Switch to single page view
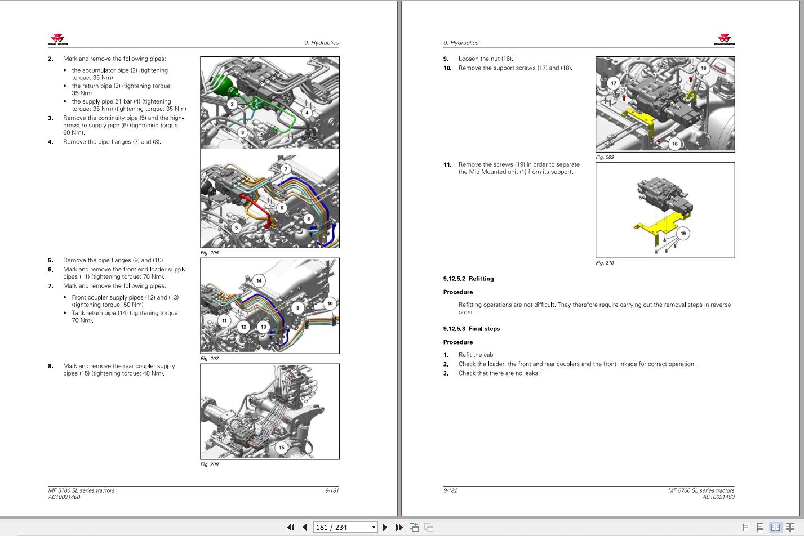804x536 pixels. pos(747,528)
